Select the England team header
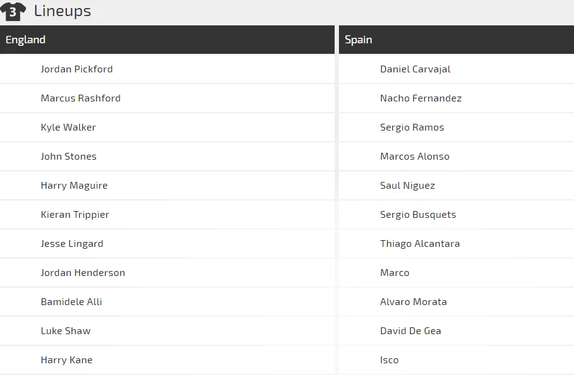The width and height of the screenshot is (574, 375). [x=25, y=40]
